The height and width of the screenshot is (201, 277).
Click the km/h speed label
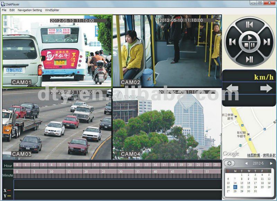click(x=264, y=77)
